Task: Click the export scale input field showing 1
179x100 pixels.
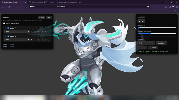Action: click(142, 48)
